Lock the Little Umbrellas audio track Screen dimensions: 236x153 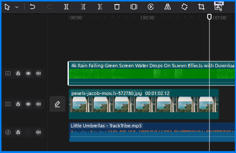coord(18,132)
